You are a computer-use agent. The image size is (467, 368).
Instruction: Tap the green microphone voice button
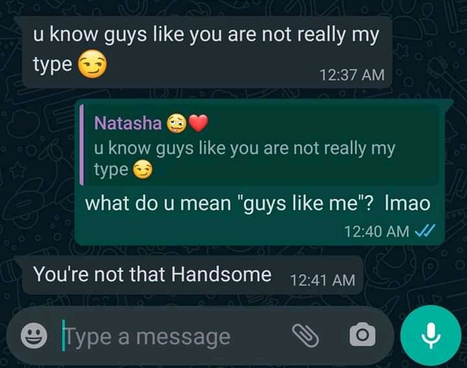click(x=431, y=335)
